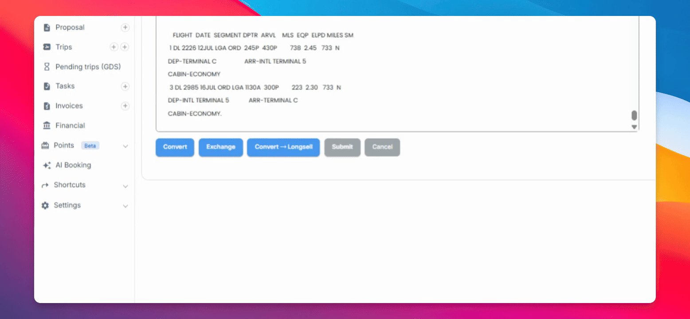Click second plus icon beside Trips
The width and height of the screenshot is (690, 319).
tap(125, 47)
